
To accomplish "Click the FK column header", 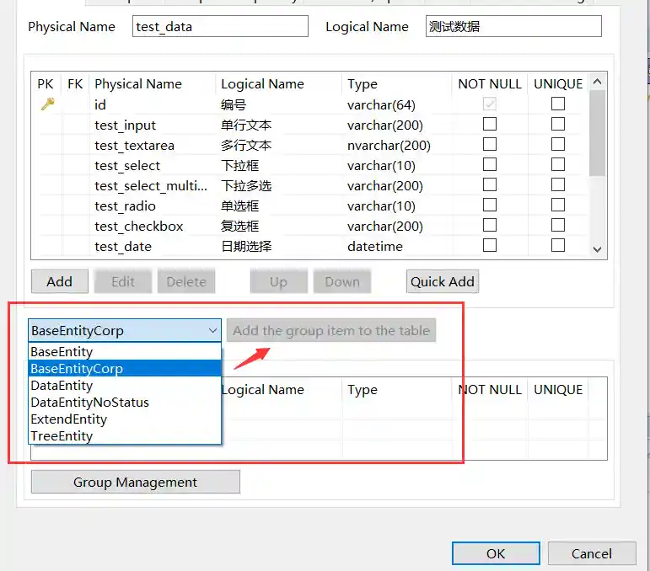I will coord(75,84).
